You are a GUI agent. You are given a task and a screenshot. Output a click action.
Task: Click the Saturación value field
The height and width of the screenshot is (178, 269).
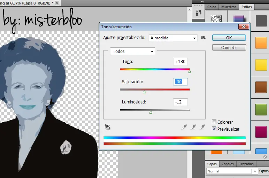(x=180, y=82)
